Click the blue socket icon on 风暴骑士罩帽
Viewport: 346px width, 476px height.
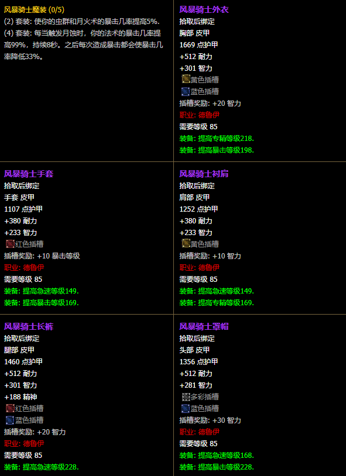click(186, 408)
